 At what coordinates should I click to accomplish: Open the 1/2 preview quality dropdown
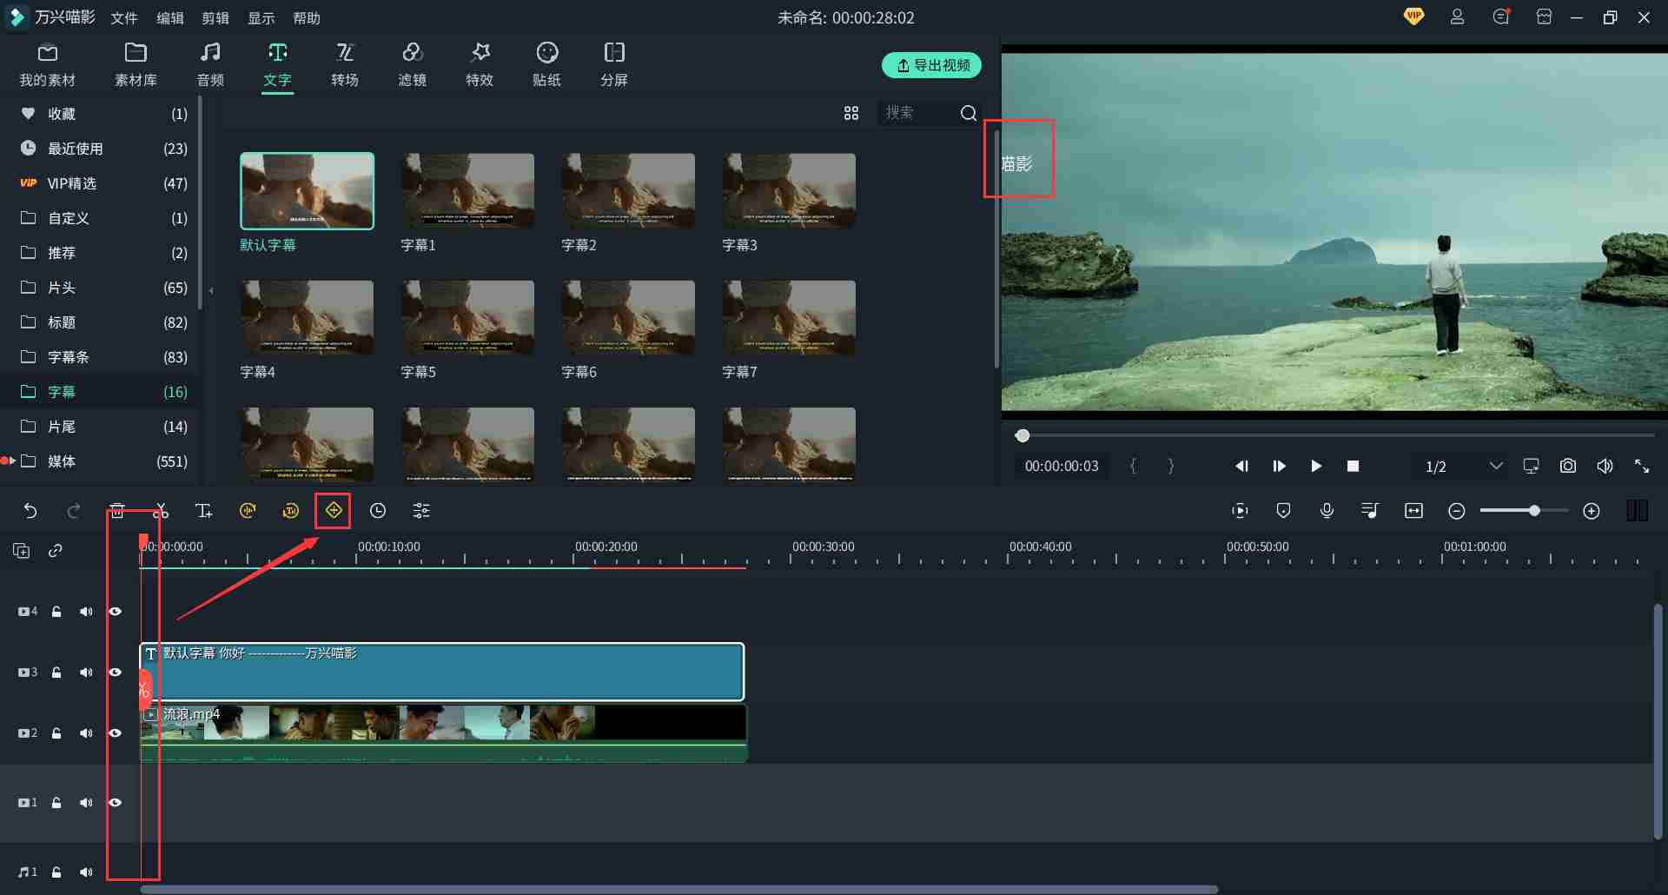click(1464, 467)
